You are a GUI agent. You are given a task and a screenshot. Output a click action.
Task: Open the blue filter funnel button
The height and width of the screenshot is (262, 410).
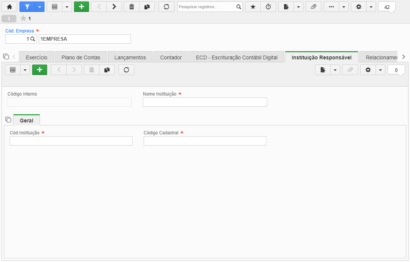[27, 7]
